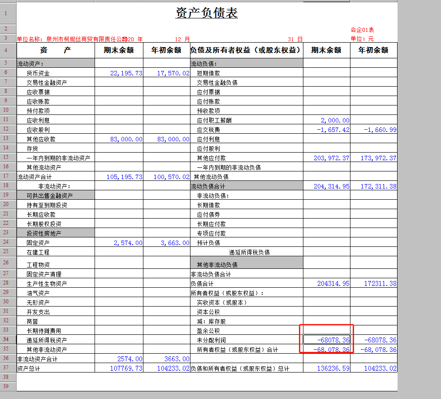
Task: Select 所有者权益合计 期末 value -68,078.36
Action: point(327,349)
